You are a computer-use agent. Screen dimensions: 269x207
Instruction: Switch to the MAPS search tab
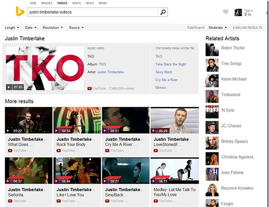(x=77, y=3)
